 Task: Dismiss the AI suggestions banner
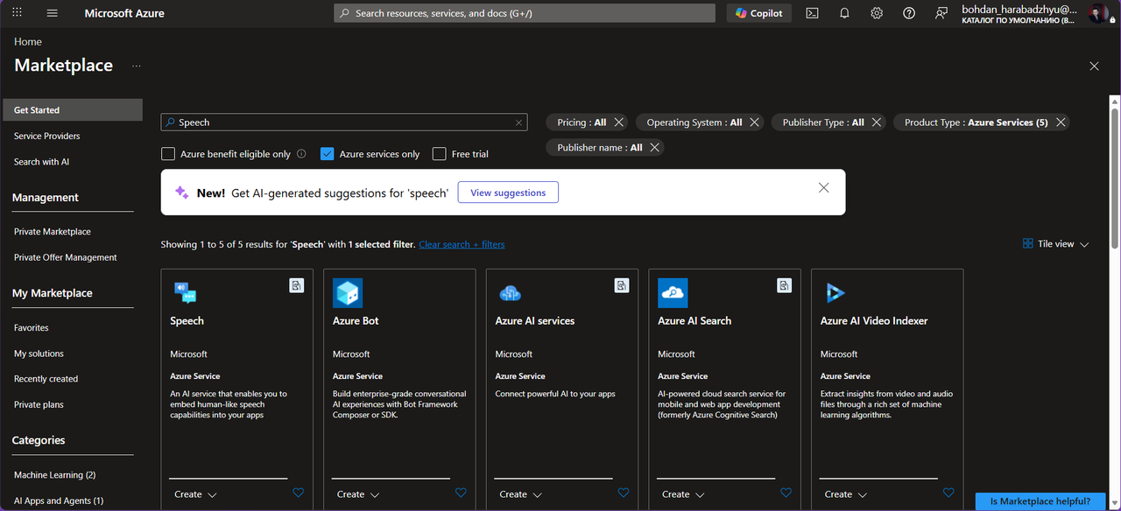[823, 187]
